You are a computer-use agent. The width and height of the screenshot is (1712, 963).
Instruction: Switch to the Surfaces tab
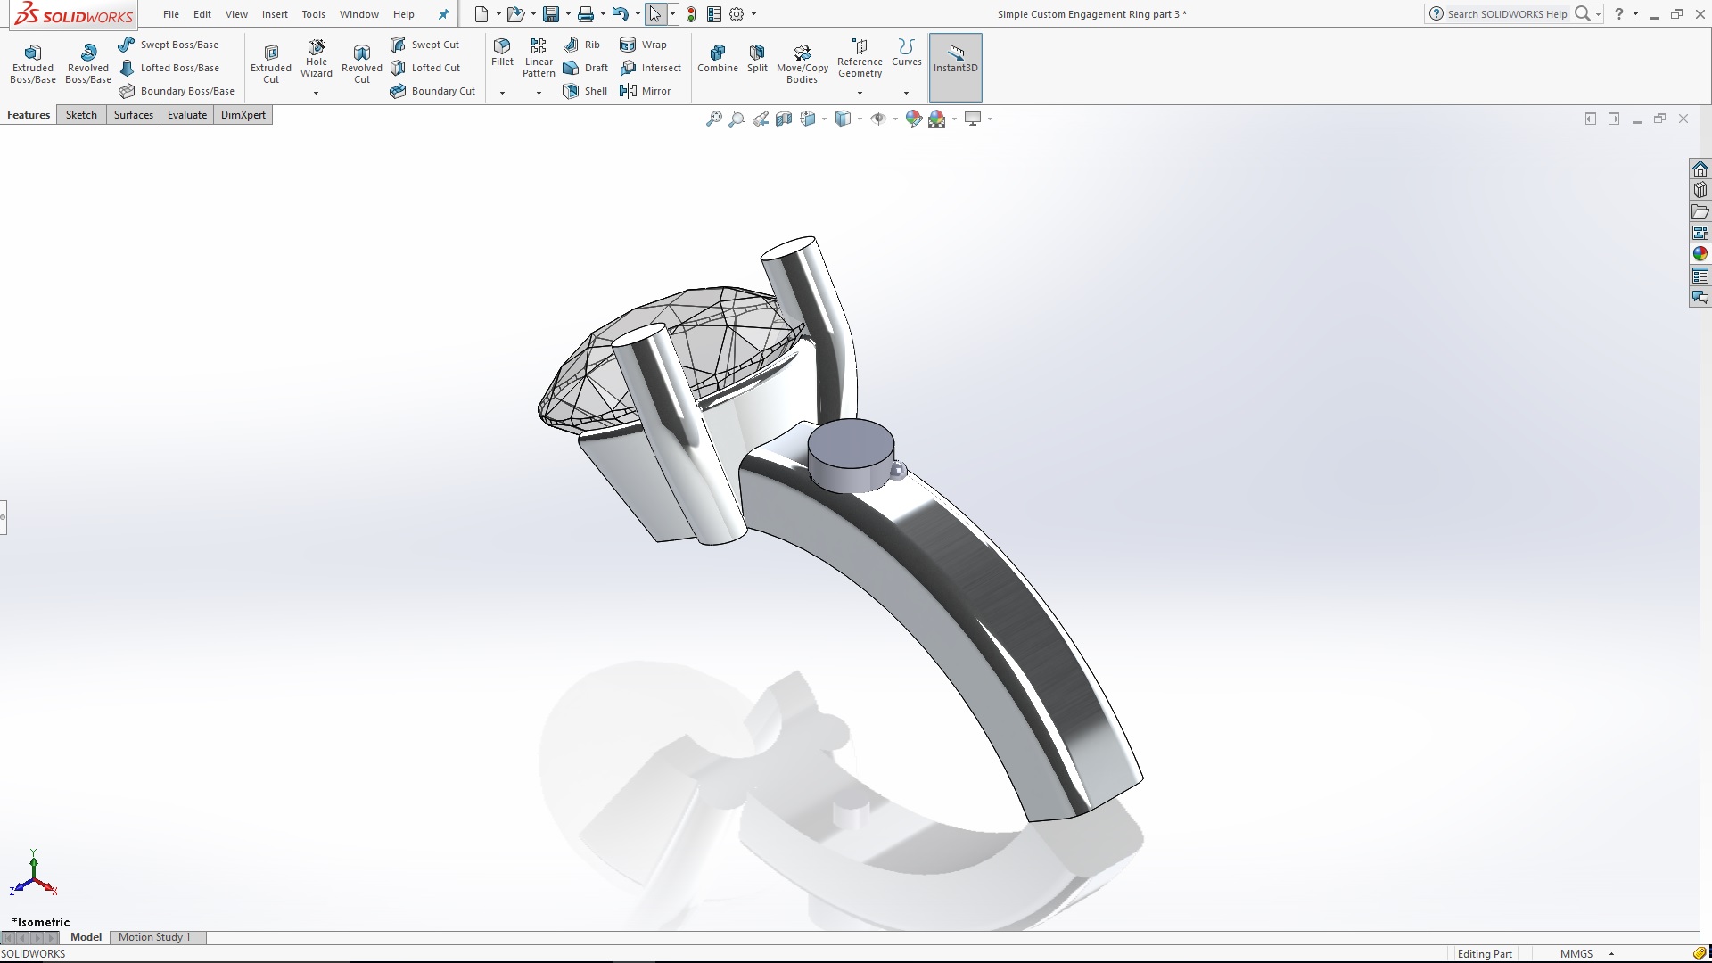point(133,114)
